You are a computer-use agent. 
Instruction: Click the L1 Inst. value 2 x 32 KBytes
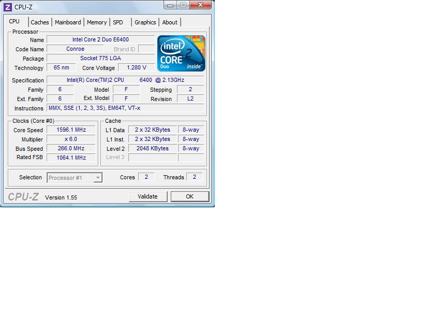[153, 139]
